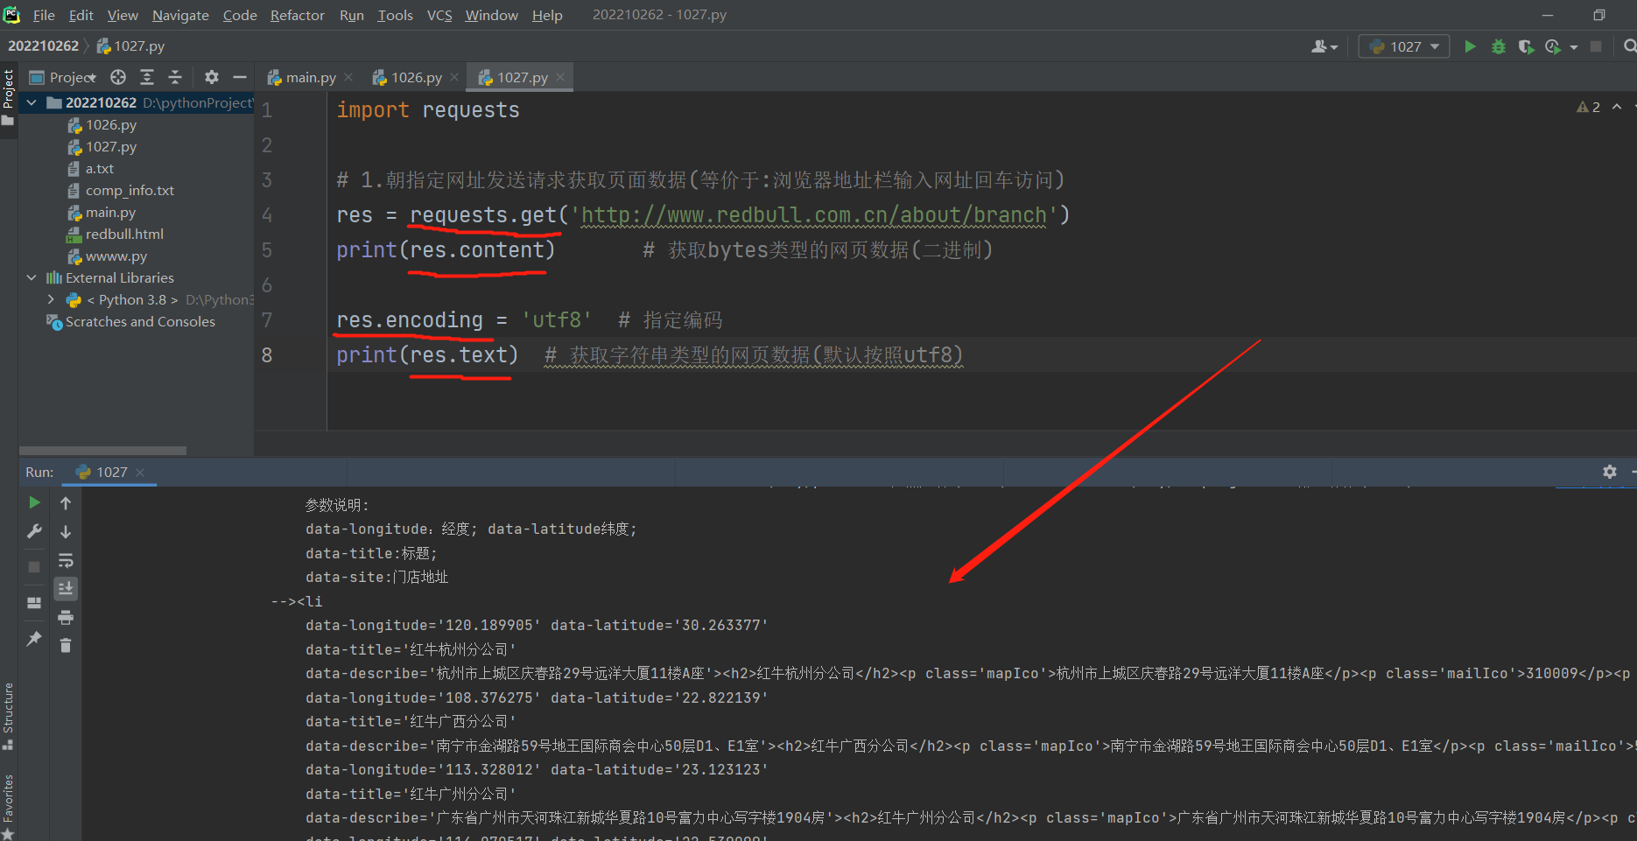The width and height of the screenshot is (1637, 841).
Task: Collapse all items in the Project tree
Action: point(175,77)
